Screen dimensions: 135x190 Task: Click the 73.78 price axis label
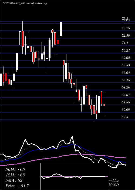(126, 28)
